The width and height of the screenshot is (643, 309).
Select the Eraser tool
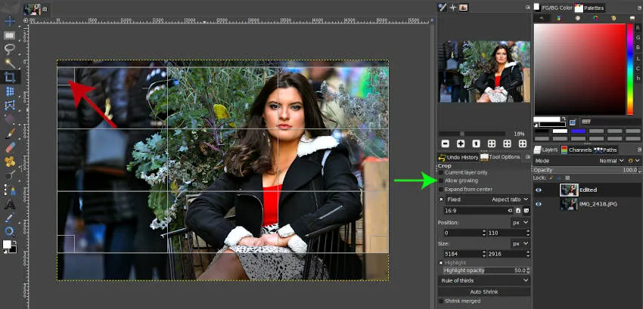point(10,147)
